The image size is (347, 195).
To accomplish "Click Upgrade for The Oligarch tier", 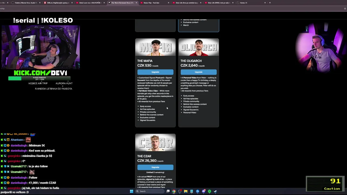I will (x=198, y=72).
